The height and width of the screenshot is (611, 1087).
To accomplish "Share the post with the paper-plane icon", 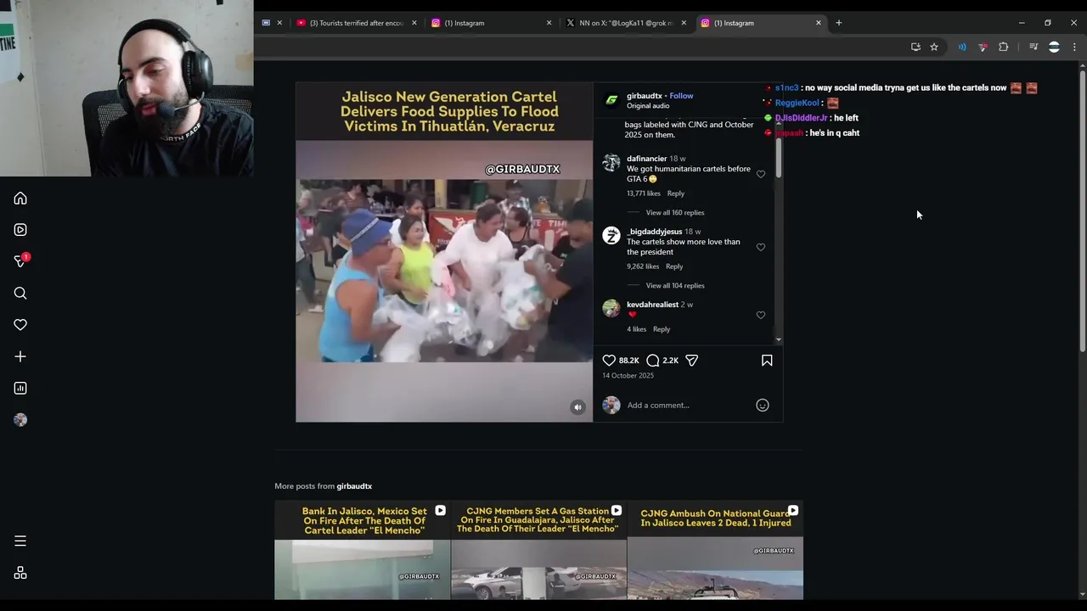I will 692,361.
